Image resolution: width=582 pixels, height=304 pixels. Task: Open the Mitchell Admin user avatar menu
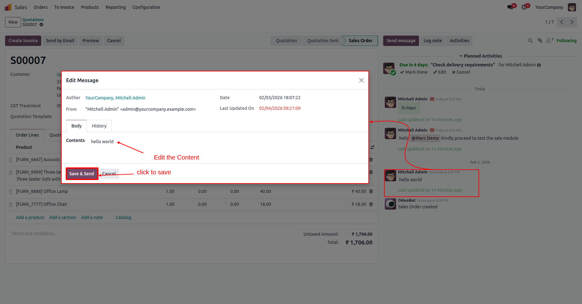[x=572, y=7]
